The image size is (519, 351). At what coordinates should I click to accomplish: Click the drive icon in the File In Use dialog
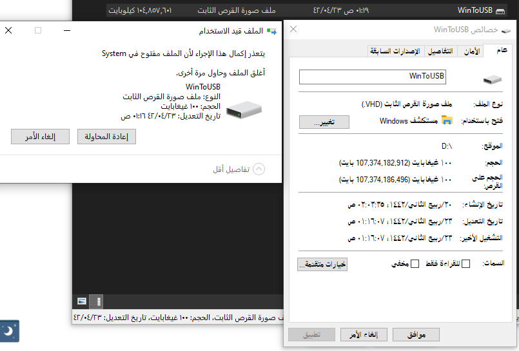(x=244, y=109)
